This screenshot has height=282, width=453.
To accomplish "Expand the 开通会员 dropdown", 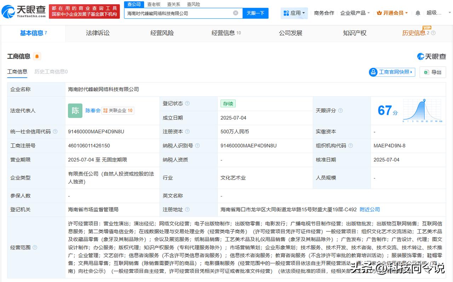I will click(x=392, y=13).
